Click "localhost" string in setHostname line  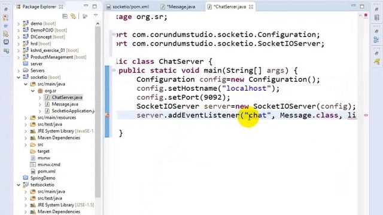point(247,88)
